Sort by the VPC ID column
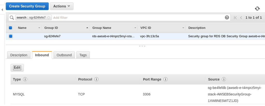 coord(162,28)
